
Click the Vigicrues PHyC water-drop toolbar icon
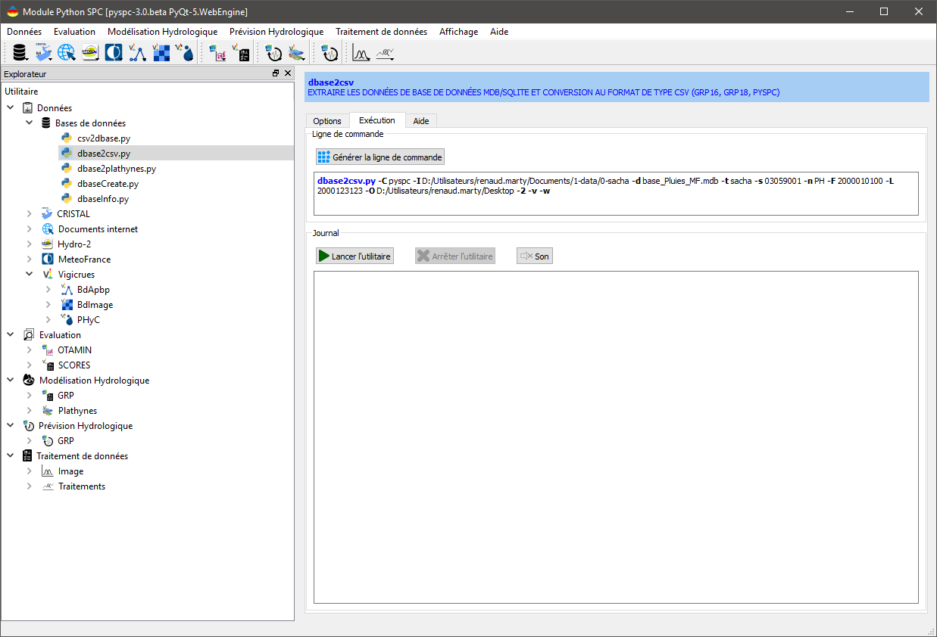tap(184, 53)
